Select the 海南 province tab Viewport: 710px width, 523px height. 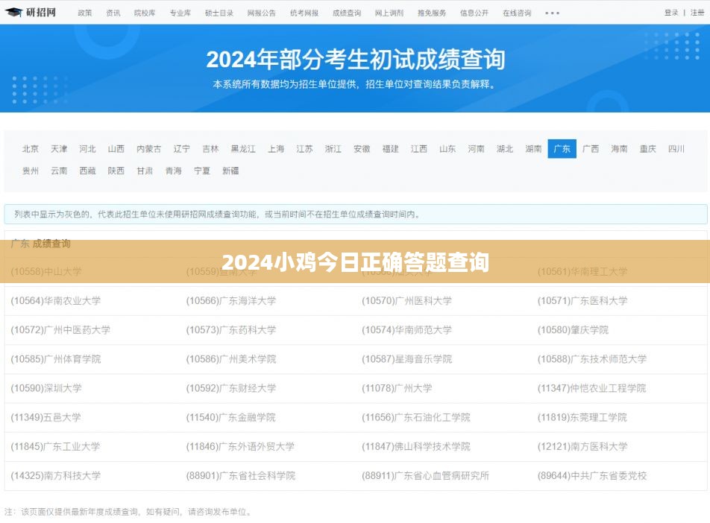[619, 149]
